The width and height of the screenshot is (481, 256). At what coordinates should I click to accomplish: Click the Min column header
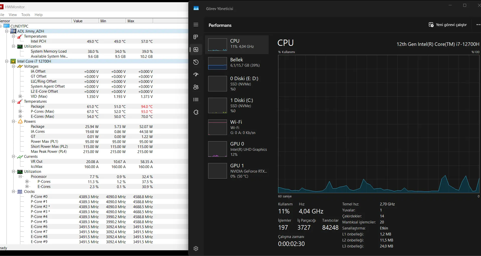click(x=112, y=21)
